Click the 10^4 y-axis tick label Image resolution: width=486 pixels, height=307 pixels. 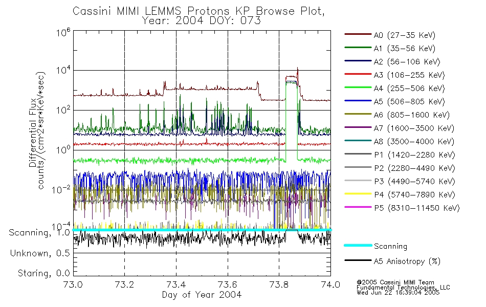click(x=63, y=70)
